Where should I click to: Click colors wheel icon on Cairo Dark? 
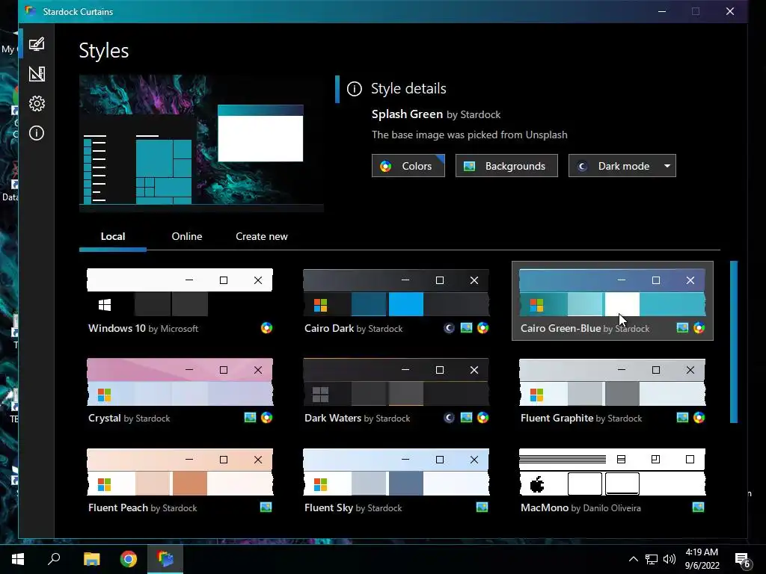coord(482,328)
